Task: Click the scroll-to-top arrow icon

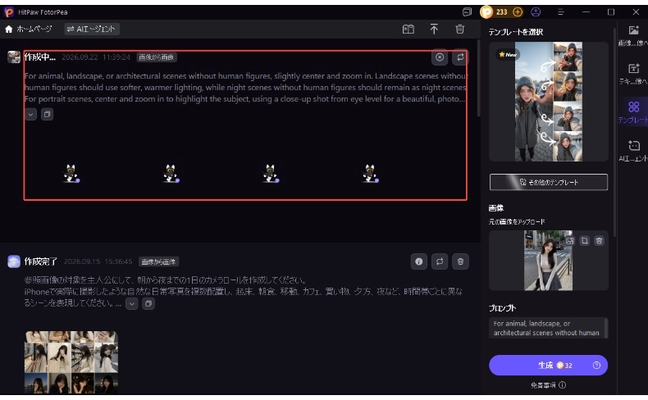Action: click(x=434, y=30)
